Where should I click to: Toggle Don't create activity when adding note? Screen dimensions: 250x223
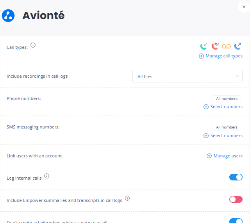point(236,221)
